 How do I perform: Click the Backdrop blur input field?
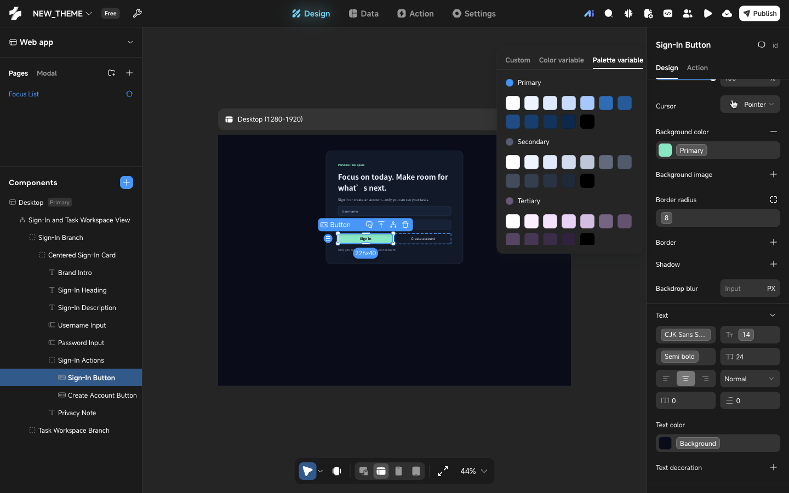point(750,289)
